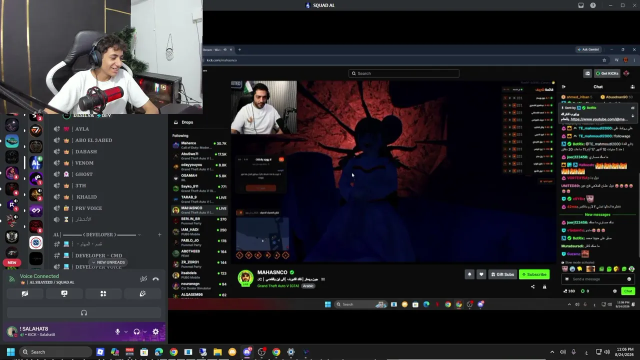Collapse the DEVELOPER category
This screenshot has width=640, height=360.
(96, 234)
